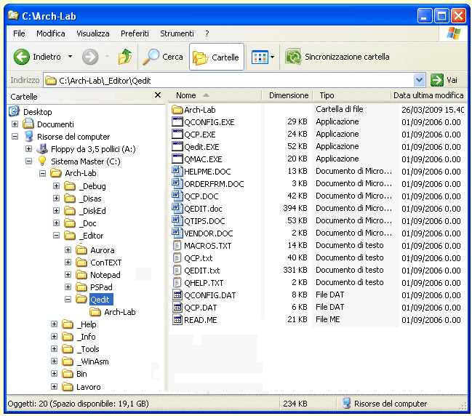472x416 pixels.
Task: Open the Cerca search tool
Action: pos(163,57)
